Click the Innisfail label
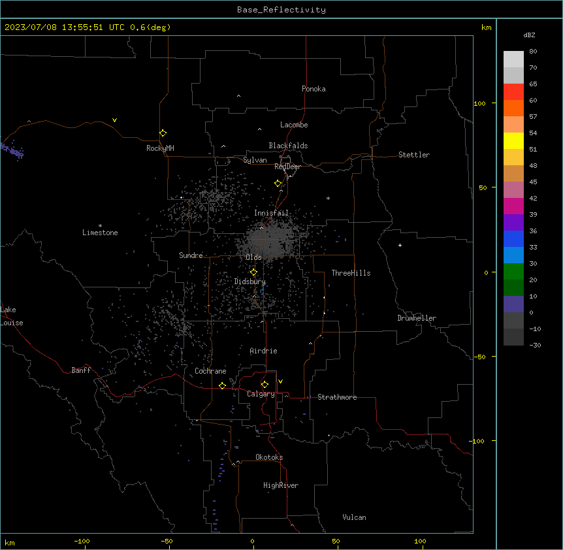Screen dimensions: 563x550 tap(271, 213)
